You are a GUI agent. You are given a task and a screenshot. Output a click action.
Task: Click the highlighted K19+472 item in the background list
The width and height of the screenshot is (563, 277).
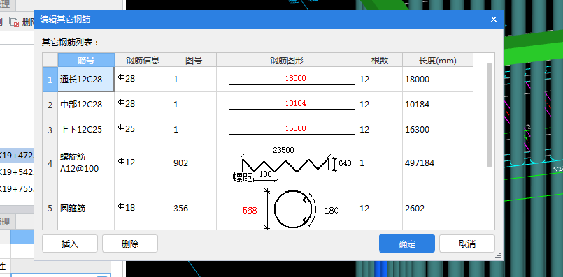16,156
